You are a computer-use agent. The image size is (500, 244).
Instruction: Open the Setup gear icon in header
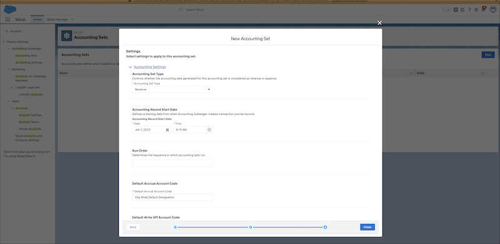pos(476,10)
